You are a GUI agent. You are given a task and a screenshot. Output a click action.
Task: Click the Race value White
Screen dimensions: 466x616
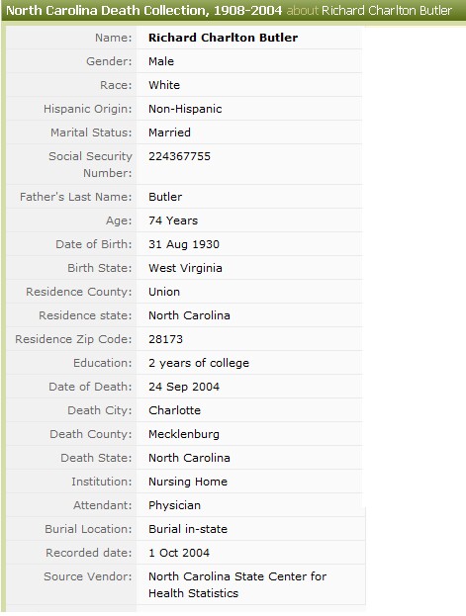pyautogui.click(x=164, y=85)
